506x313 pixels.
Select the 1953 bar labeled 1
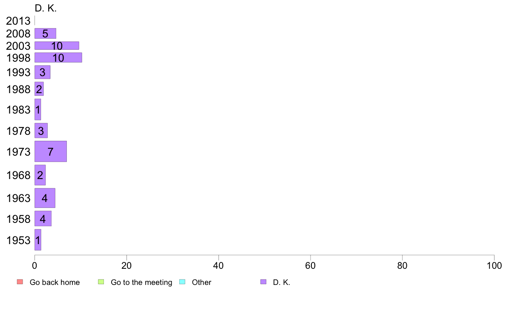click(38, 240)
